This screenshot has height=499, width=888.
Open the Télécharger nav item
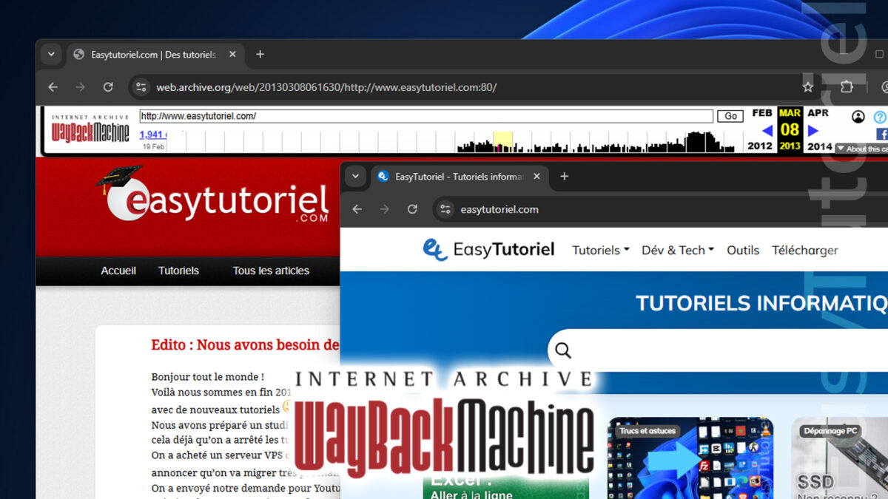pos(805,250)
